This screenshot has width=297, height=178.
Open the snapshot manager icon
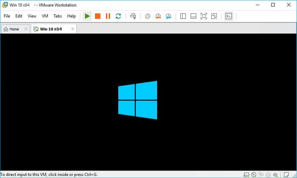tap(168, 16)
